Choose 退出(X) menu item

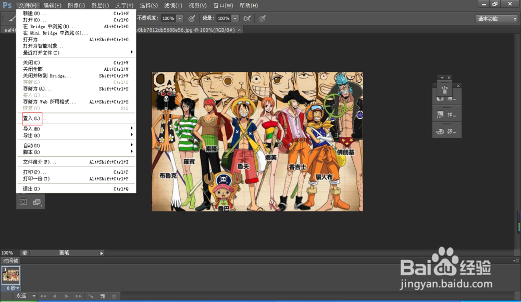coord(76,188)
